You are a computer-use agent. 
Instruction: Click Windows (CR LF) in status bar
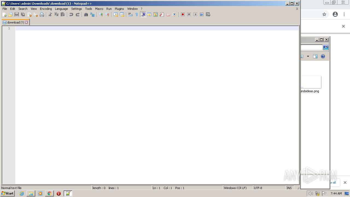click(238, 188)
